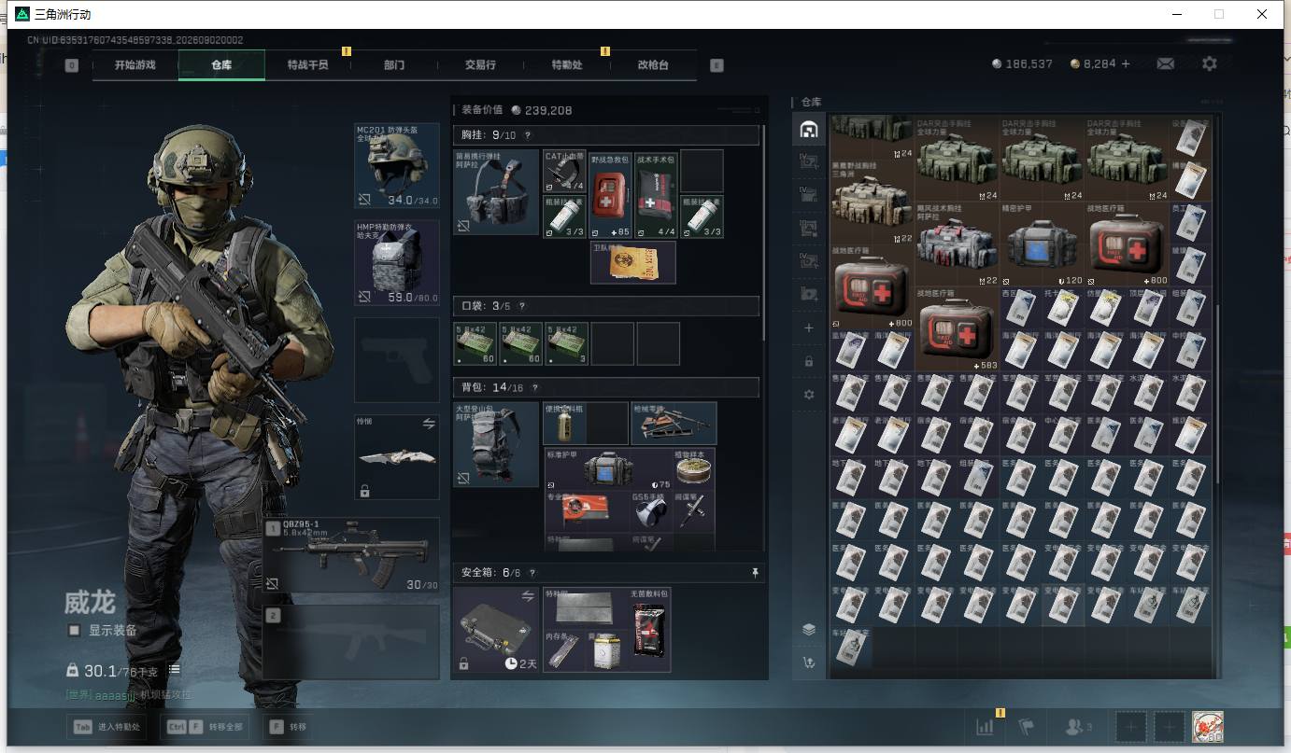Screen dimensions: 1291x753
Task: Select the 枪械零件 gun parts item
Action: point(674,424)
